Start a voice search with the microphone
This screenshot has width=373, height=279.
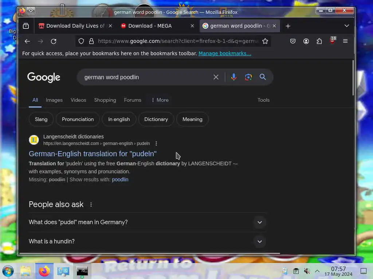tap(234, 77)
